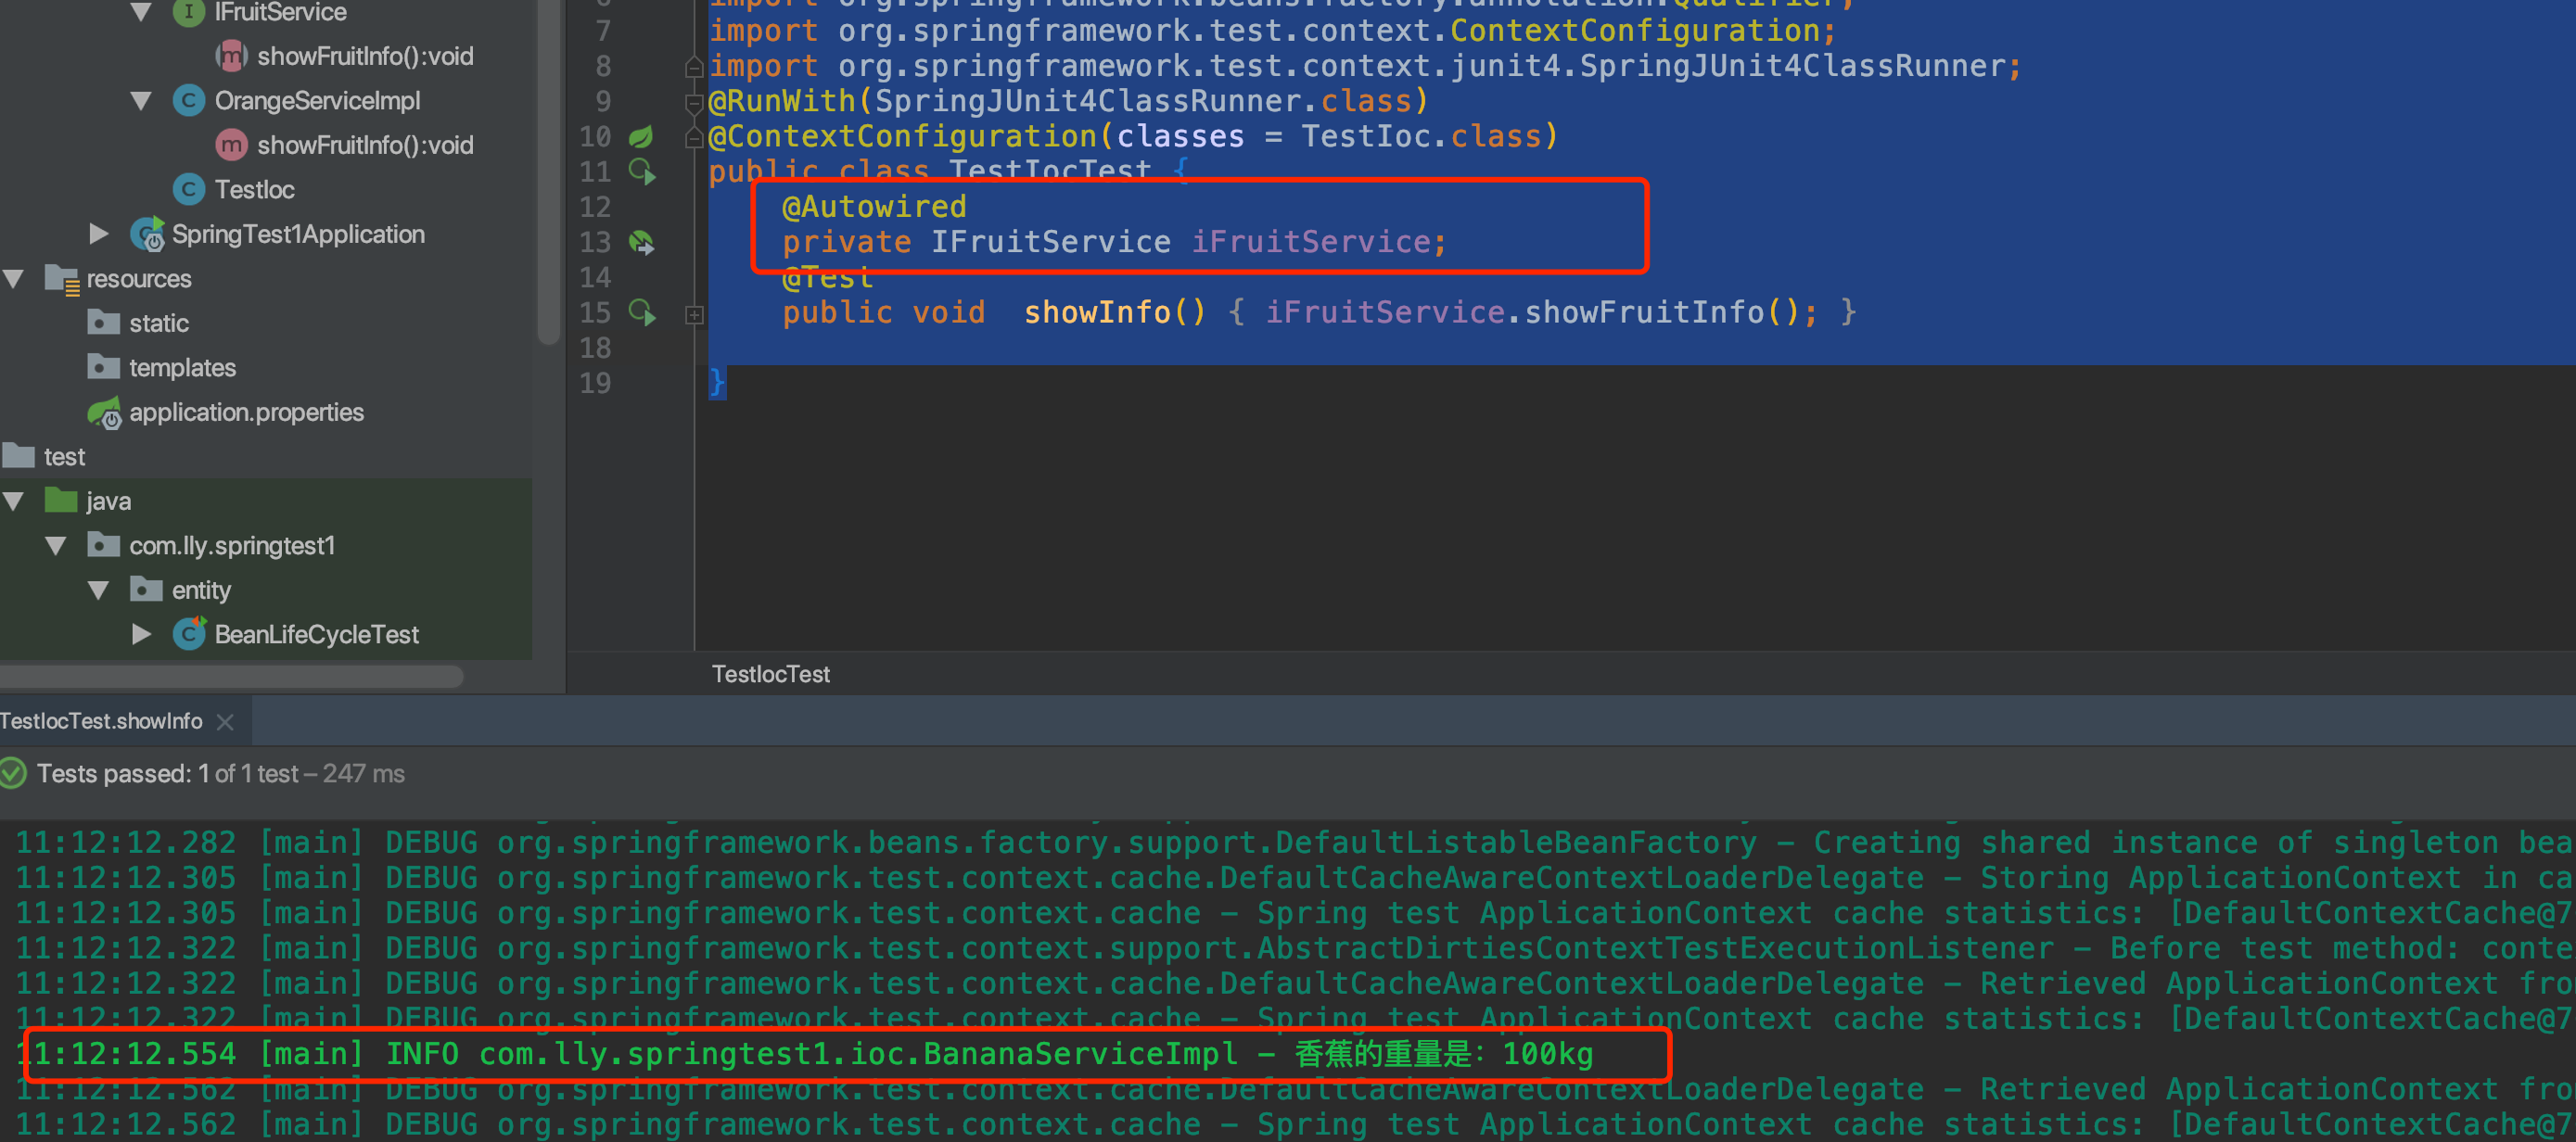Select the templates folder

point(181,368)
